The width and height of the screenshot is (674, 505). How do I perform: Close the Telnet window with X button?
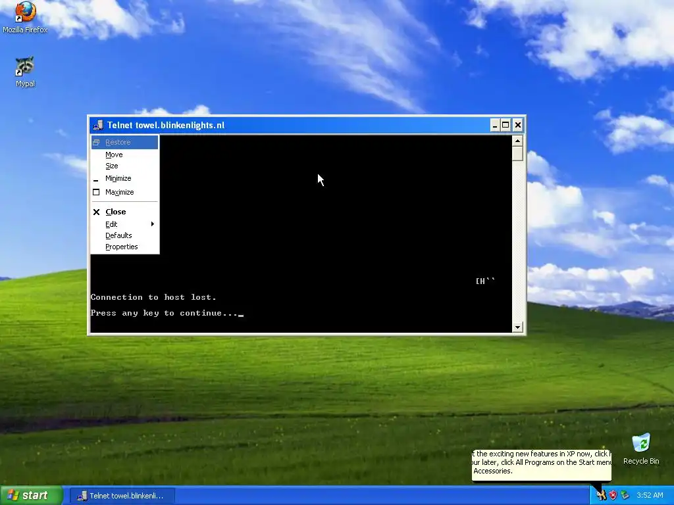[518, 125]
